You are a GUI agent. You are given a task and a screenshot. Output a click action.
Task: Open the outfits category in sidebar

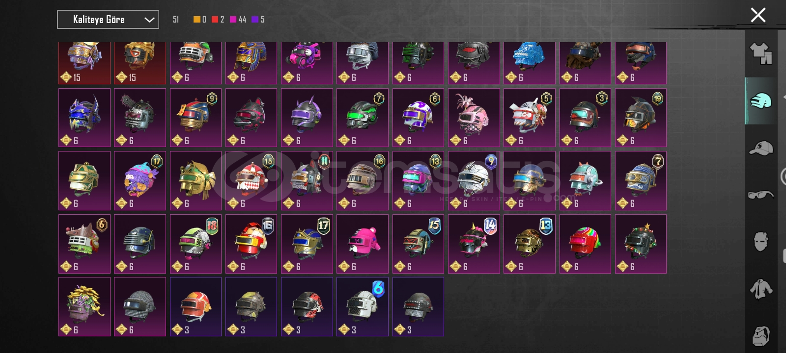(x=760, y=53)
